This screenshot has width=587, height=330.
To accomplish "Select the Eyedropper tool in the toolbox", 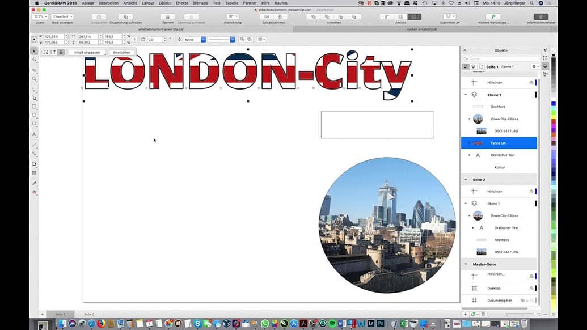I will 35,183.
